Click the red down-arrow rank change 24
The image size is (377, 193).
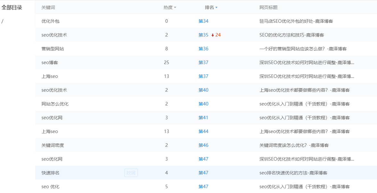[x=216, y=35]
